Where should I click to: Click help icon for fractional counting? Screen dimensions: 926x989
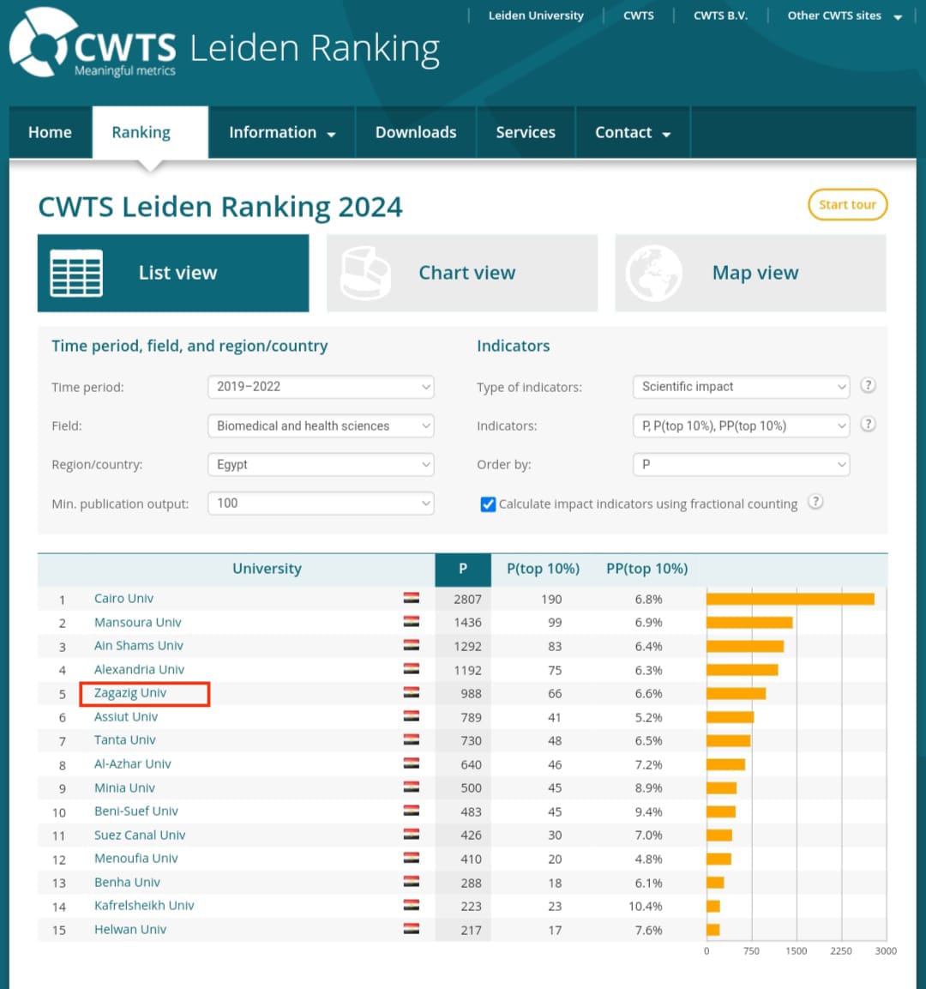click(815, 502)
